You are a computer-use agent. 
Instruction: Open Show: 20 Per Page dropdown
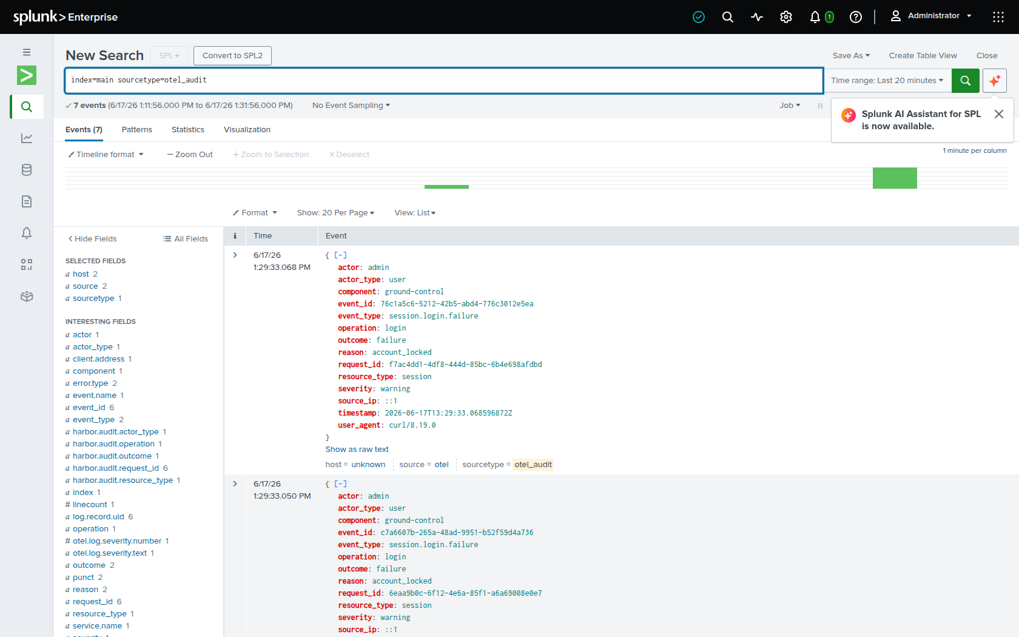[335, 213]
